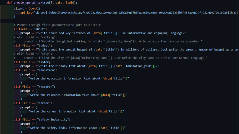
Task: Click the elif field == "education" line
Action: [35, 70]
